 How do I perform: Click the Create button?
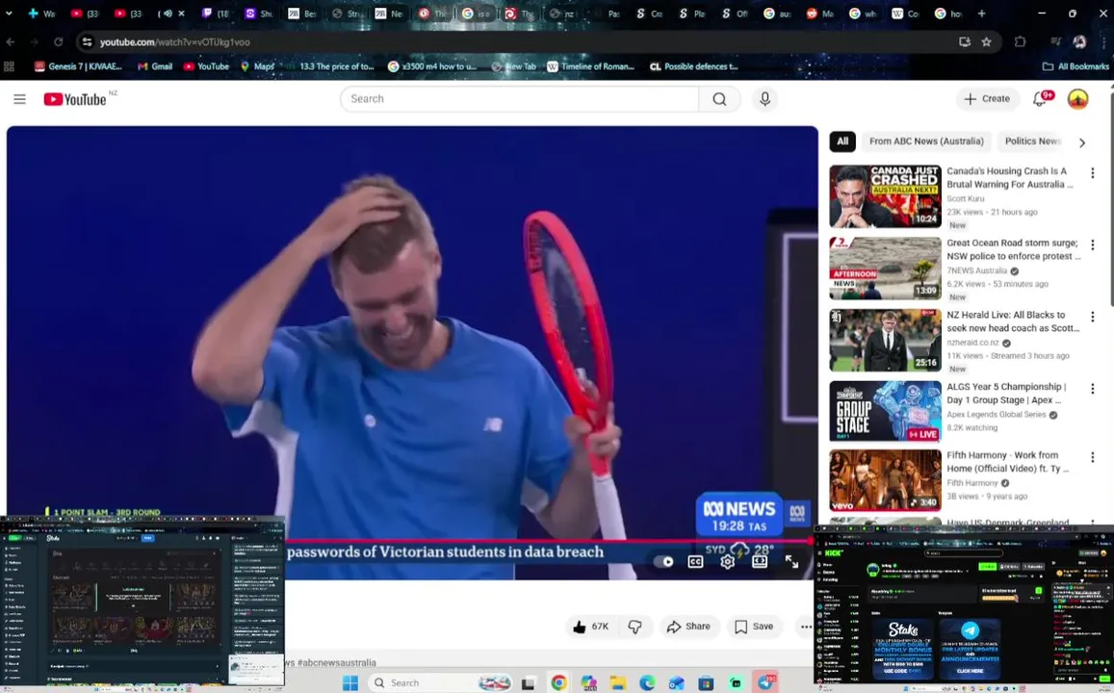pyautogui.click(x=988, y=99)
